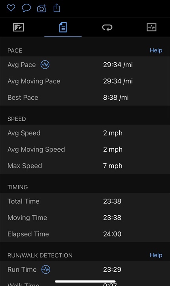Open the charts graph tab

[151, 27]
